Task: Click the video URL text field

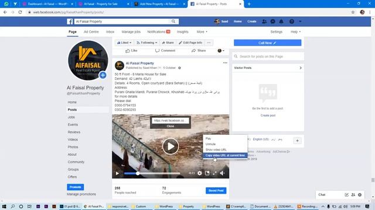Action: click(171, 121)
